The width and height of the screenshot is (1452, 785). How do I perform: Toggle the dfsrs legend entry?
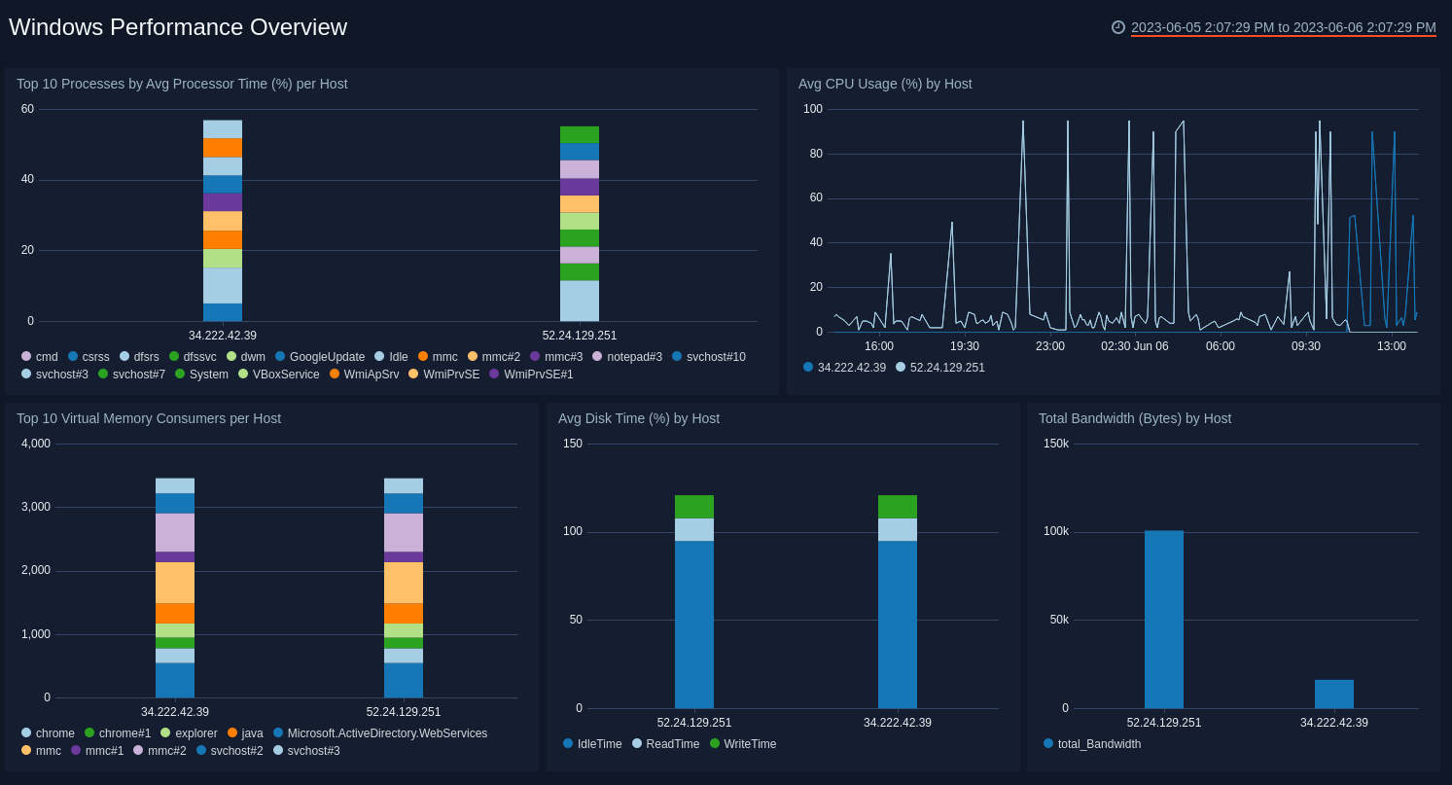[x=139, y=357]
